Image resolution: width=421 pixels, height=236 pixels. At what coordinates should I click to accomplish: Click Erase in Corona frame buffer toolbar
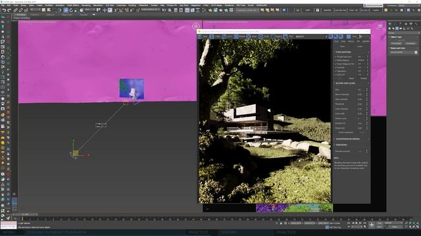(x=252, y=37)
